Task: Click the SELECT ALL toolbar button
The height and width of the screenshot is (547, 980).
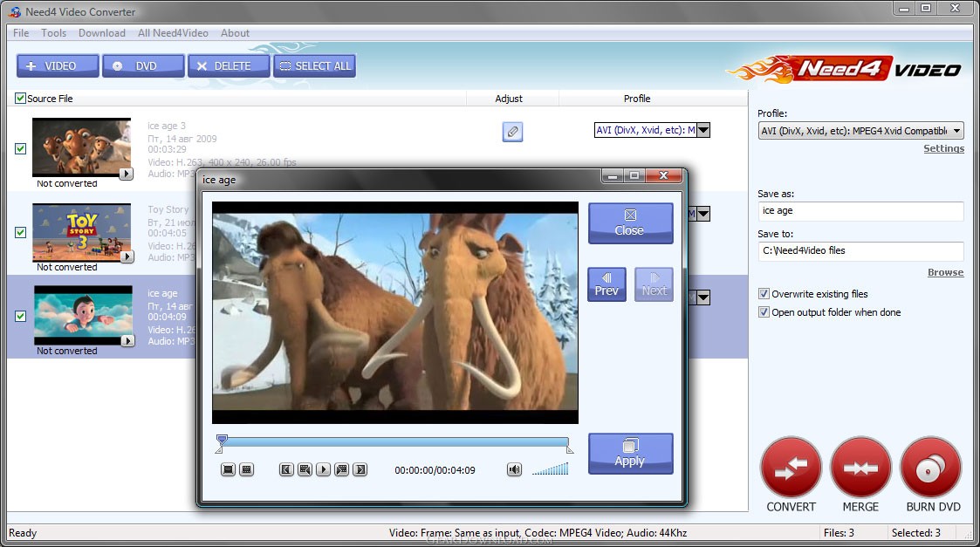Action: [x=314, y=65]
